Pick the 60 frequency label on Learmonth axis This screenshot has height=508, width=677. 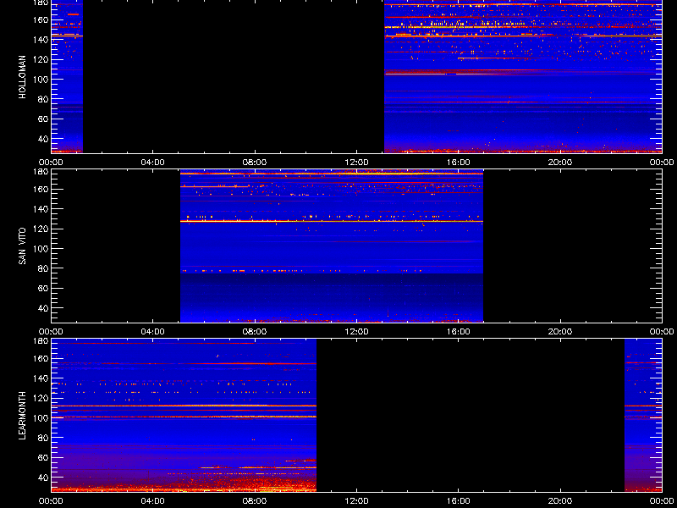pos(42,457)
